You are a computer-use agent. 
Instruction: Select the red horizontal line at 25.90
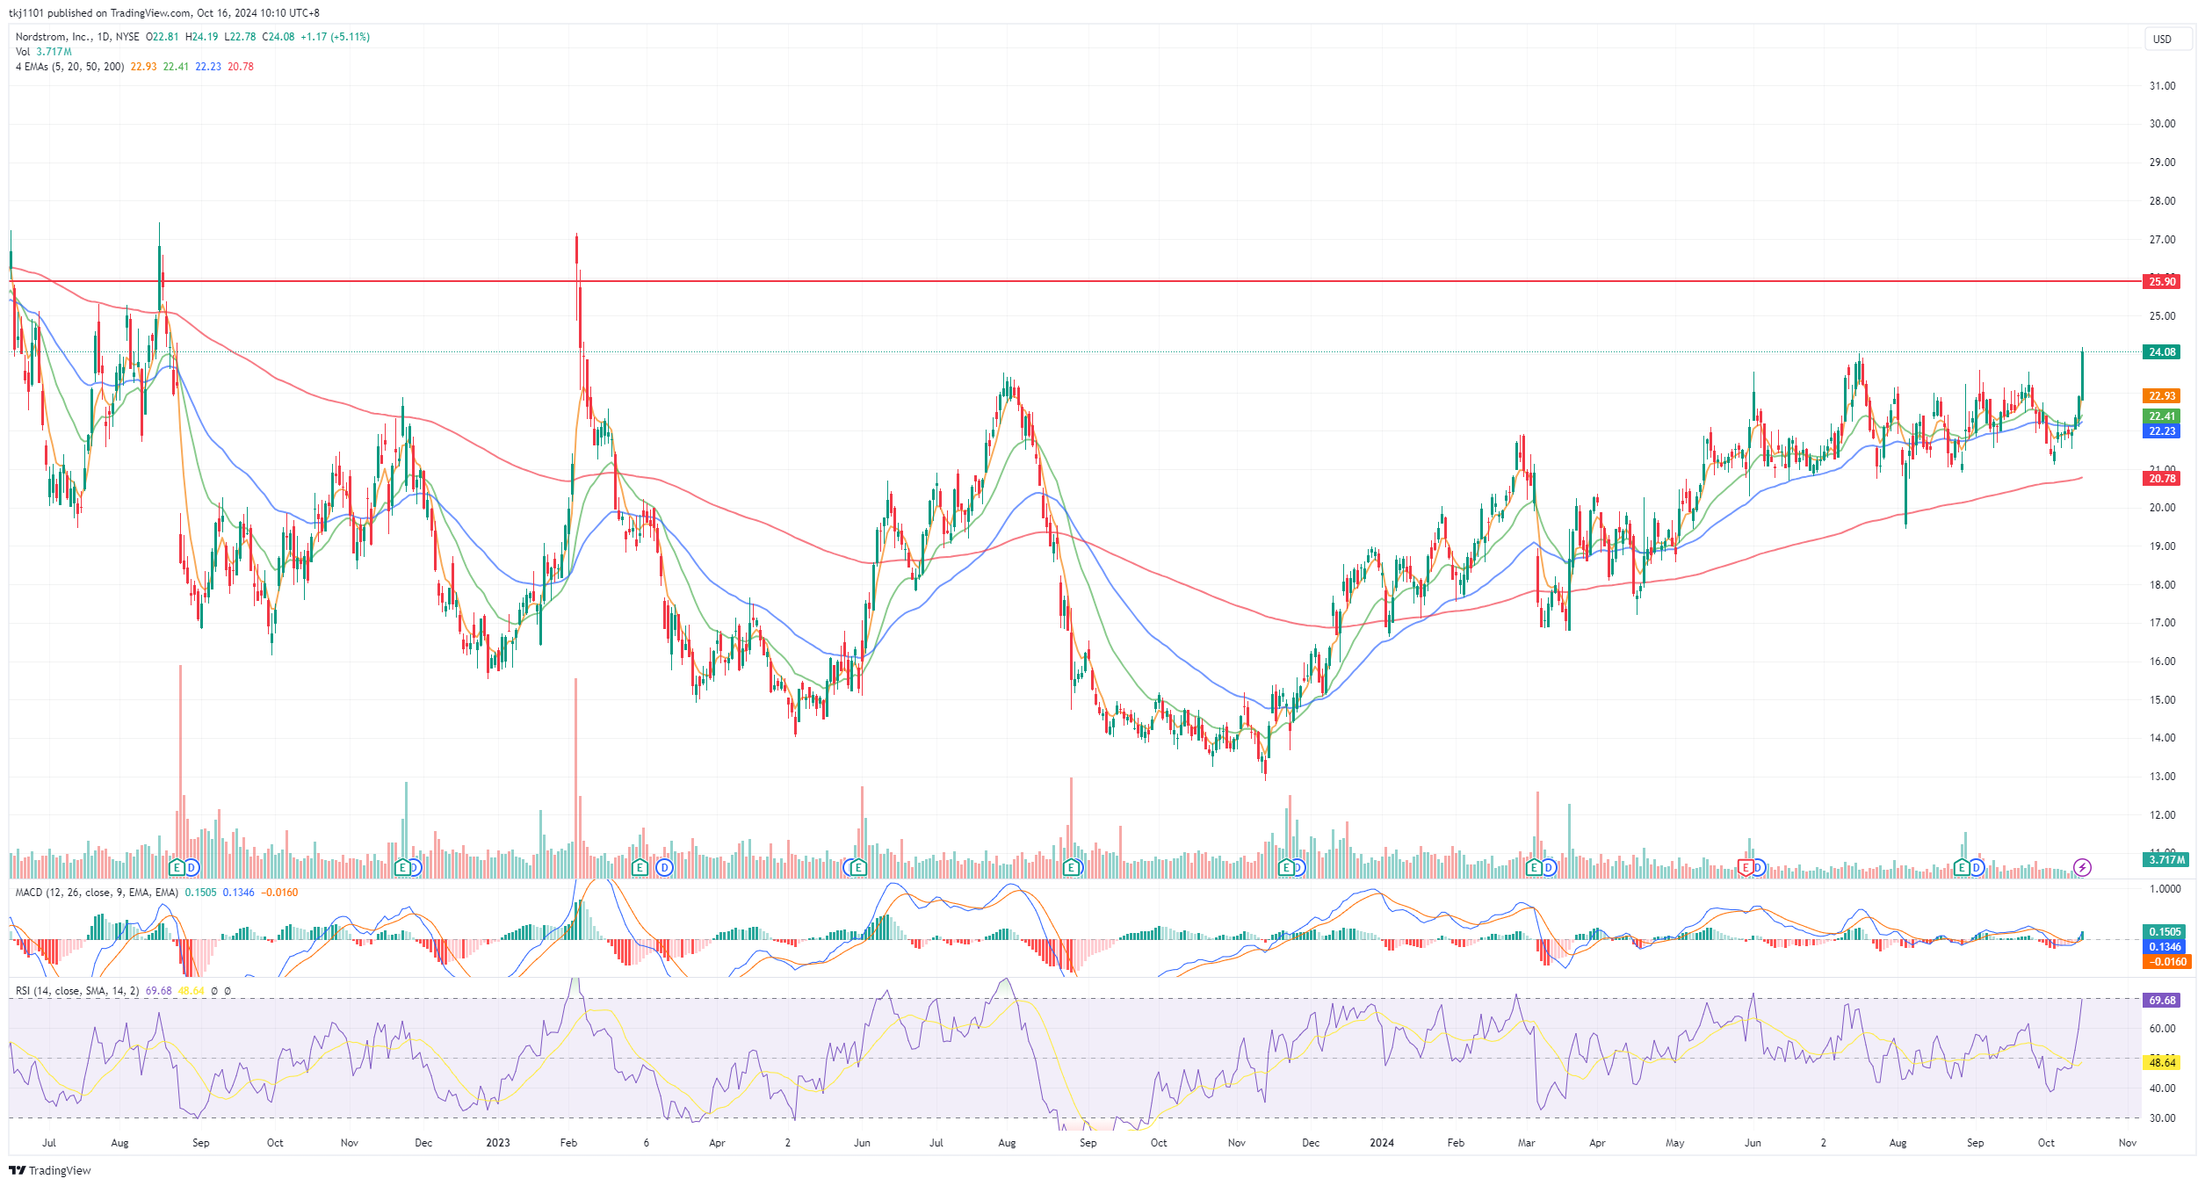tap(1076, 282)
